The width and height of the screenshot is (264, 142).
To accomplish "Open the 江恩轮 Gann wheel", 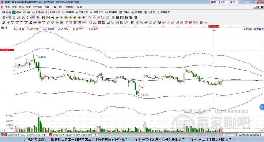I will coord(124,12).
